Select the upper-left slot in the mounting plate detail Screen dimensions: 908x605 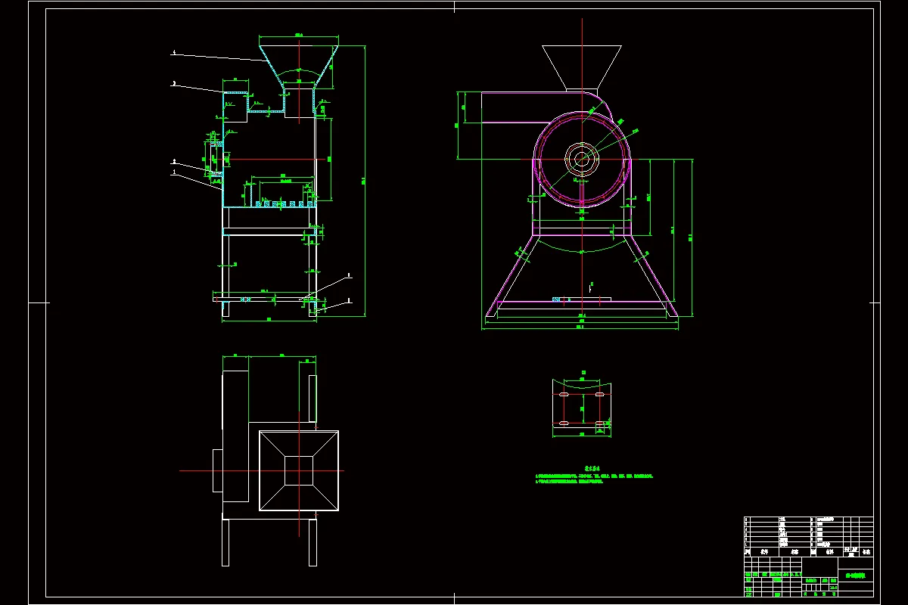[x=564, y=395]
